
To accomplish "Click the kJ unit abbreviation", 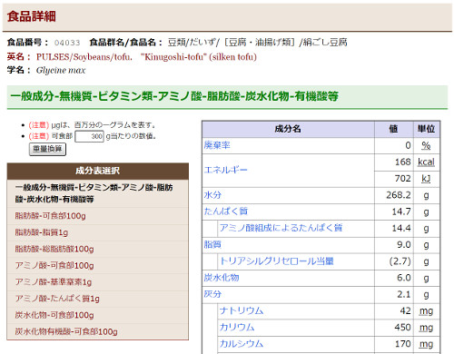I will pos(426,179).
